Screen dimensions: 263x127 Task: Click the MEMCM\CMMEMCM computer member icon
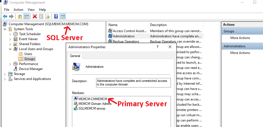(x=76, y=99)
